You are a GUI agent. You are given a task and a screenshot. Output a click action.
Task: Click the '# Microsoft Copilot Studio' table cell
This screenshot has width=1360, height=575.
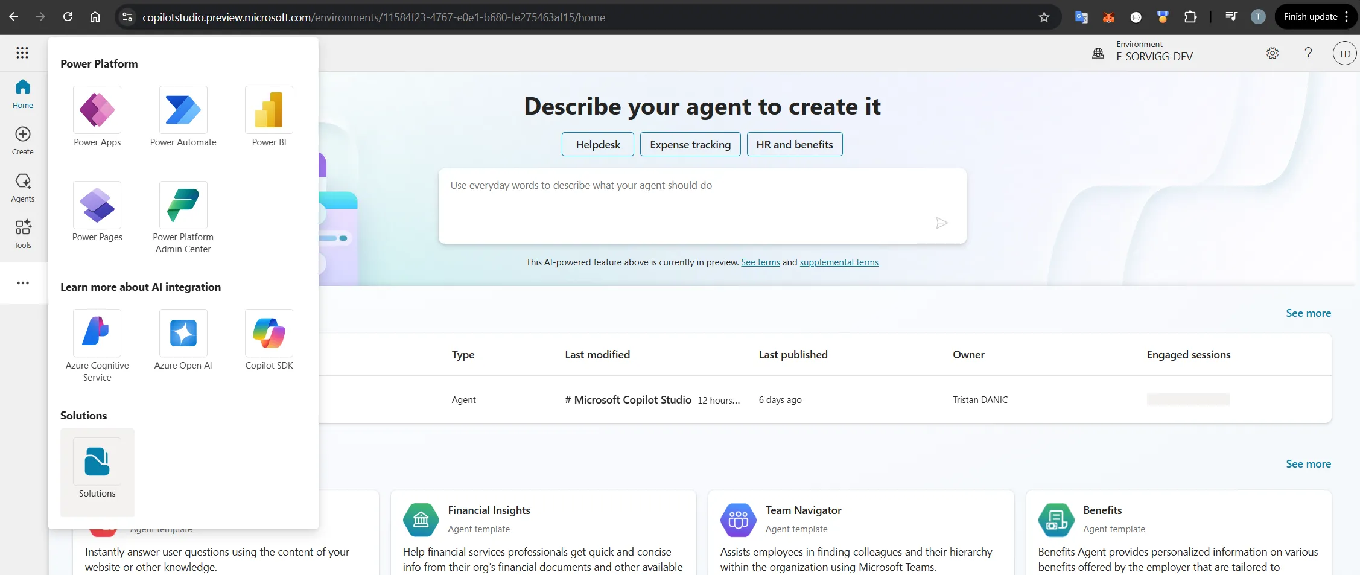click(628, 400)
